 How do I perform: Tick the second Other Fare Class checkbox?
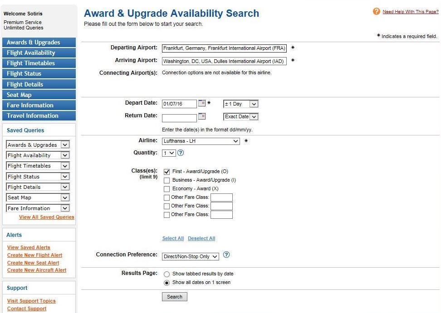pyautogui.click(x=167, y=206)
